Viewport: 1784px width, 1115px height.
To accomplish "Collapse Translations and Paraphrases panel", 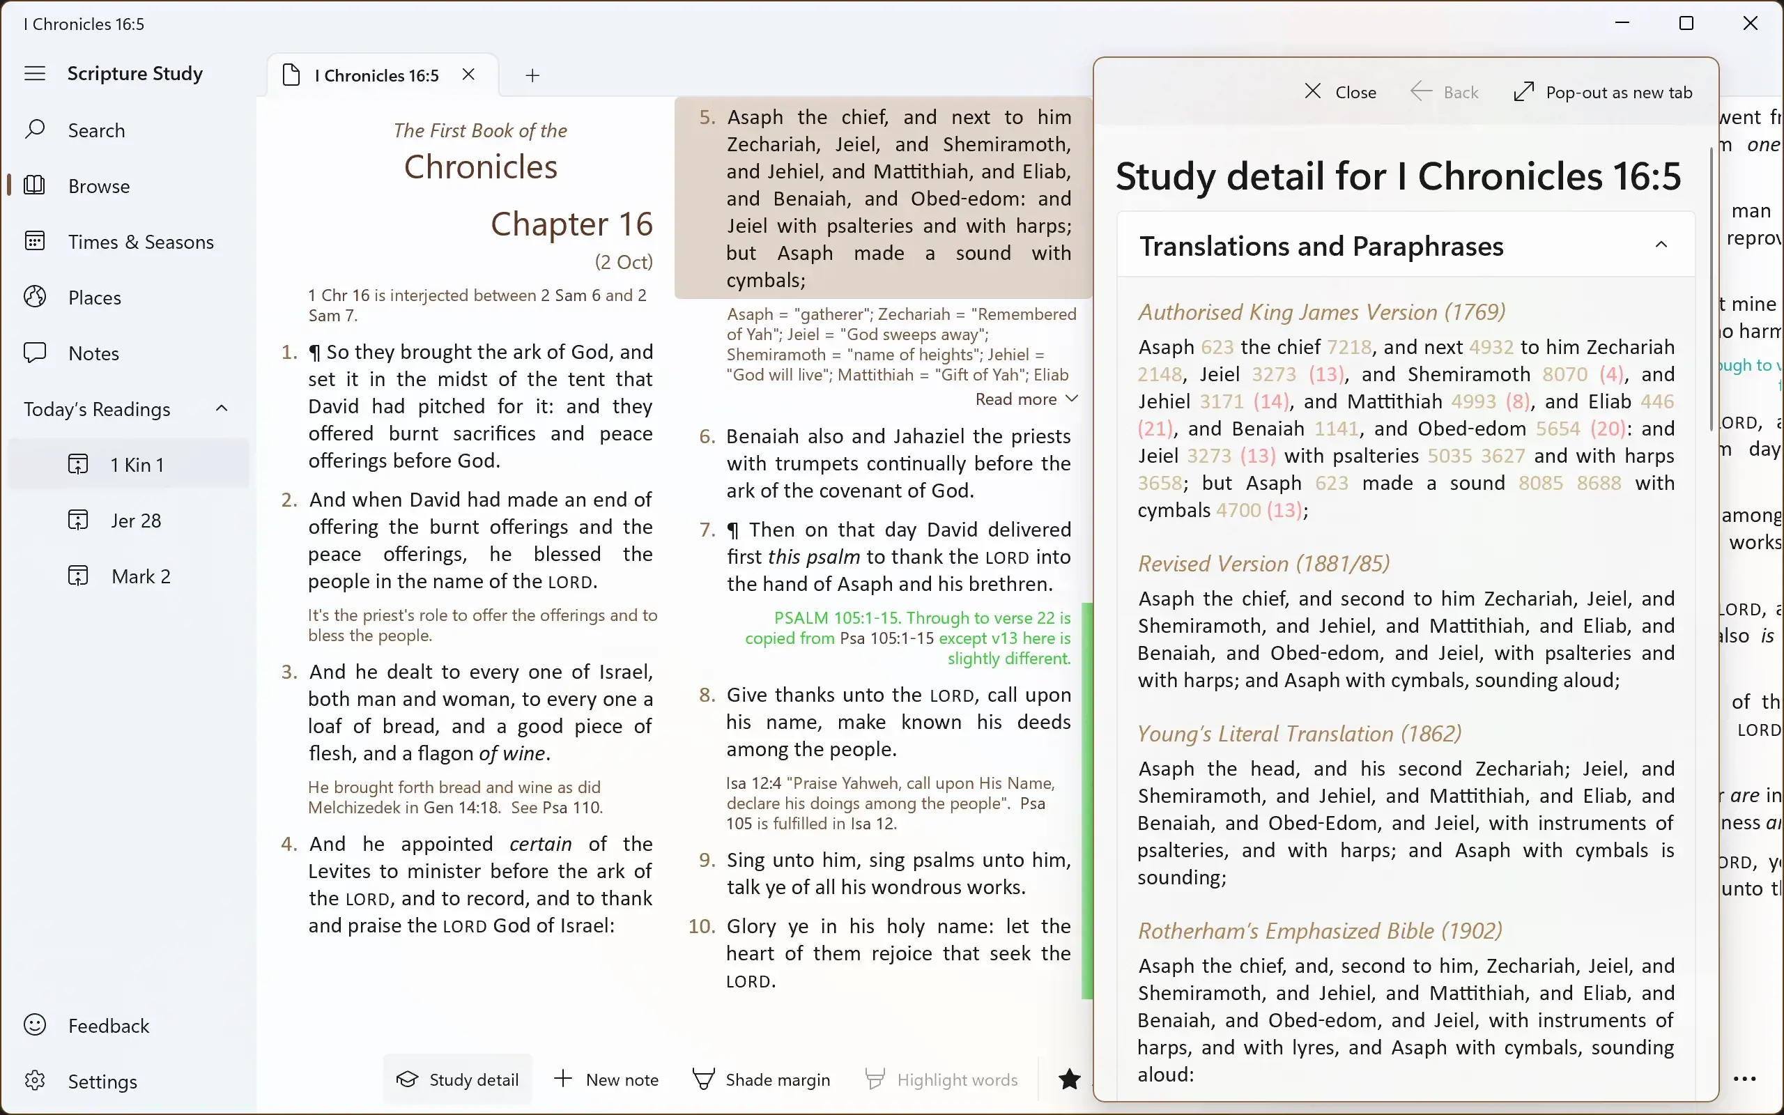I will (x=1662, y=244).
